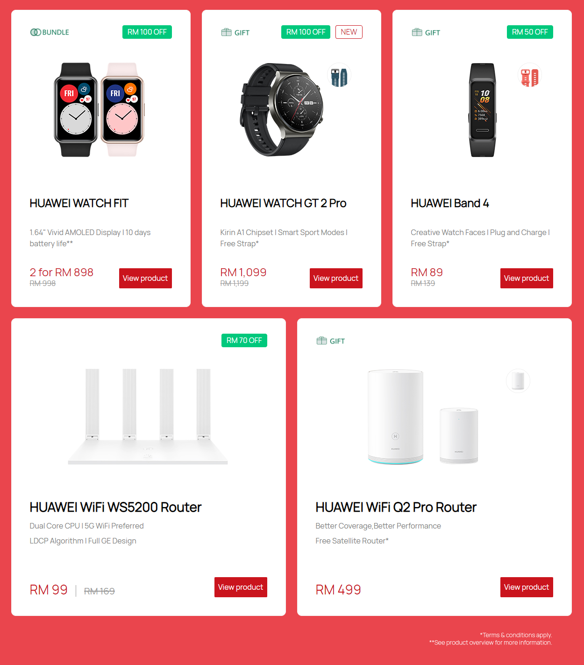
Task: Click the NEW badge on WATCH GT 2 Pro
Action: 349,32
